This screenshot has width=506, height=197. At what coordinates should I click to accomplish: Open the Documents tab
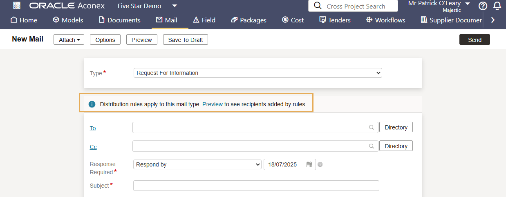(120, 20)
